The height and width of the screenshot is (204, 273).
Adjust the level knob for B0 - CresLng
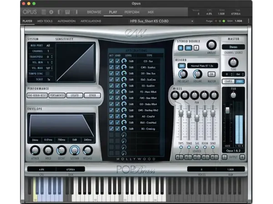pos(124,129)
